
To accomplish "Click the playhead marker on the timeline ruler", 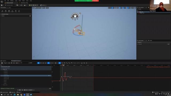I will click(x=63, y=65).
